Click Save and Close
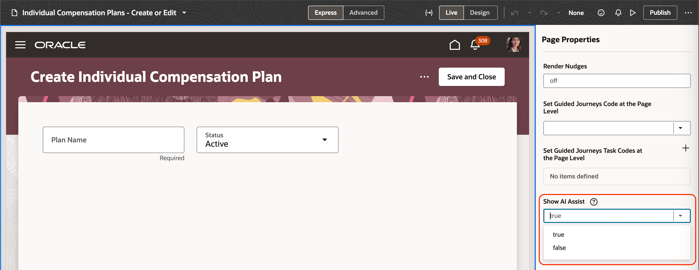This screenshot has height=270, width=699. [x=471, y=77]
